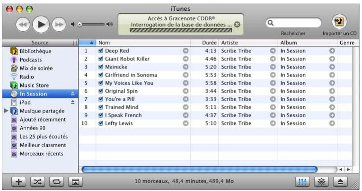Open Podcasts in the source list
Image resolution: width=362 pixels, height=191 pixels.
pos(40,60)
